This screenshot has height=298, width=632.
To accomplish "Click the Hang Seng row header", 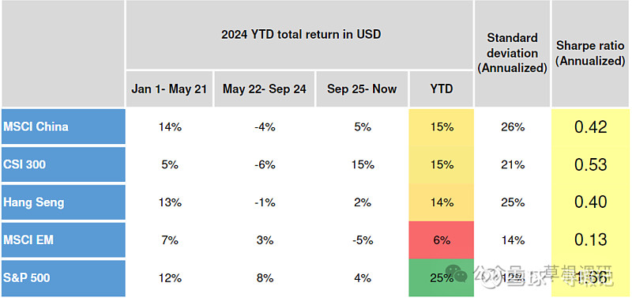I will click(x=63, y=202).
